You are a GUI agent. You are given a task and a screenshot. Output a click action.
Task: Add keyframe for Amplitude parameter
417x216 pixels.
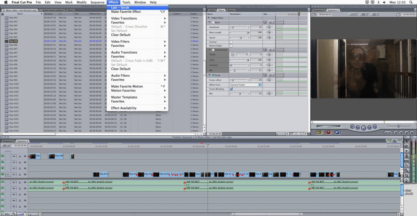click(269, 27)
